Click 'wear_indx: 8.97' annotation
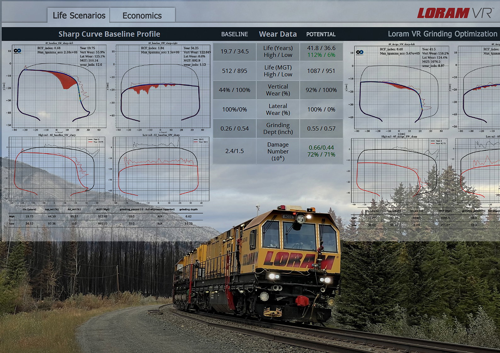The width and height of the screenshot is (500, 353). [433, 66]
